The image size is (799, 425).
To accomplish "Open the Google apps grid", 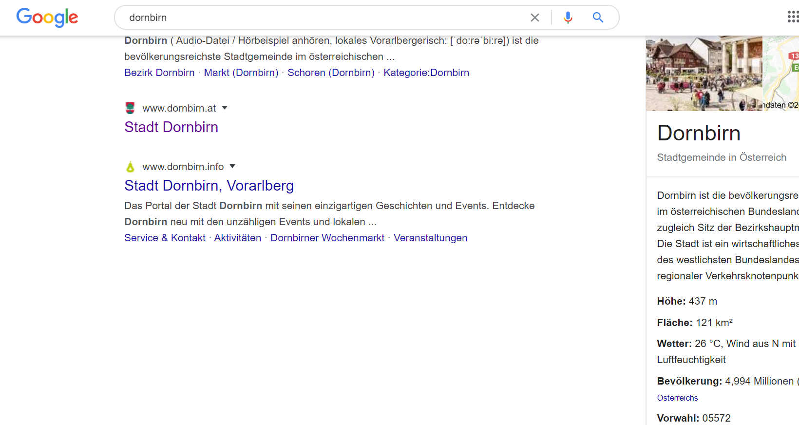I will [793, 17].
